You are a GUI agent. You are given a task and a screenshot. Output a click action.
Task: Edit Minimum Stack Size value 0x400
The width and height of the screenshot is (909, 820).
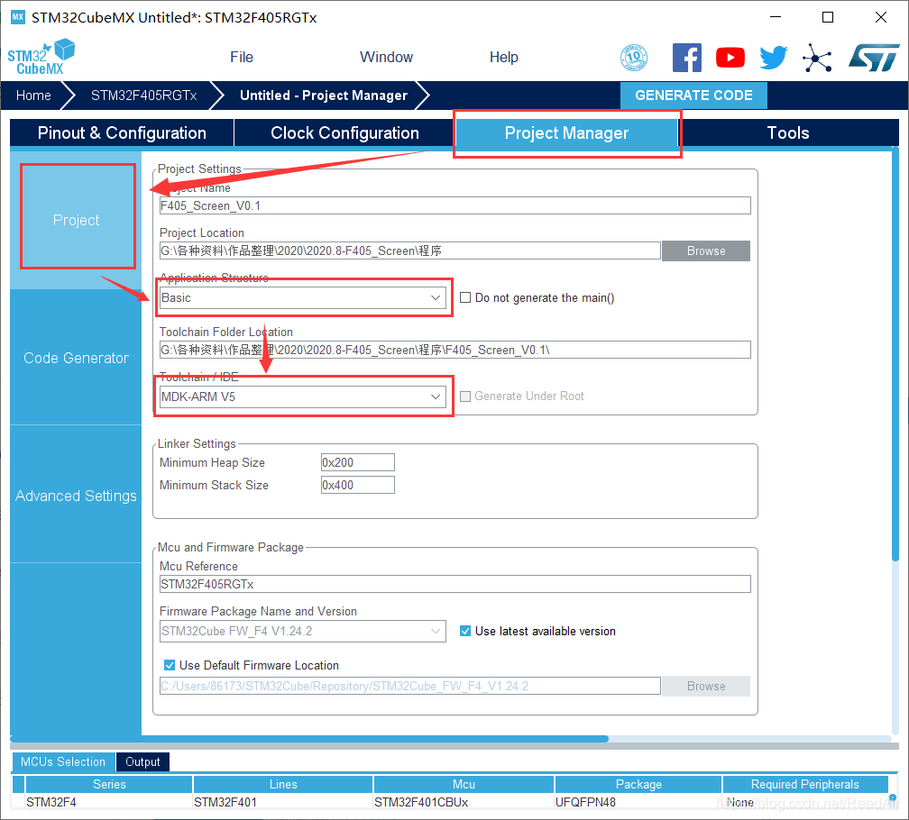(x=358, y=485)
